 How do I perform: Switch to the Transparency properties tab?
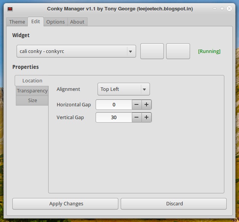[32, 91]
